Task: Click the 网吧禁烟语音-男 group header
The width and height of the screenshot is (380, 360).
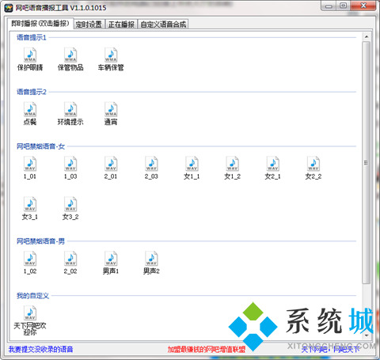Action: click(x=40, y=241)
